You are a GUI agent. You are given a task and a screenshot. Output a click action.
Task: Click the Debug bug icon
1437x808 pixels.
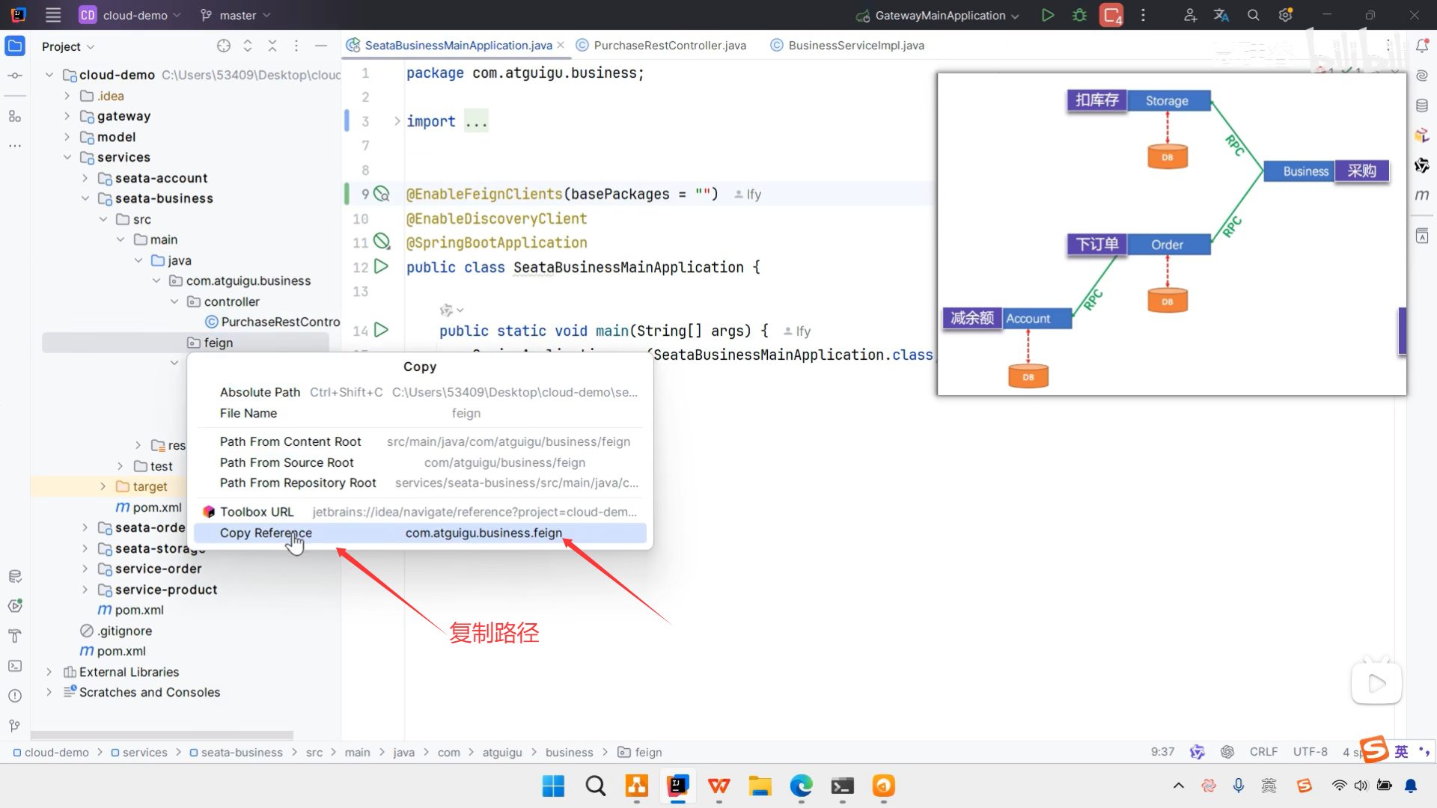1079,15
